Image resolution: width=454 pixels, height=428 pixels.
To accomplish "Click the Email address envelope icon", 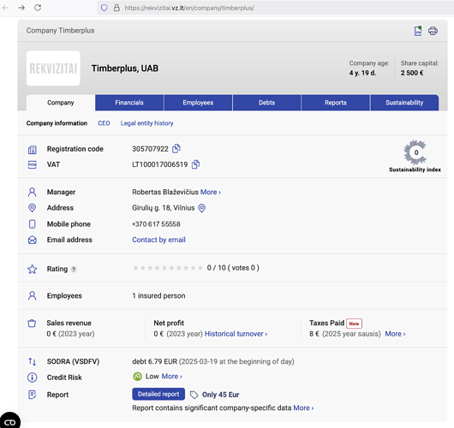I will (x=33, y=240).
